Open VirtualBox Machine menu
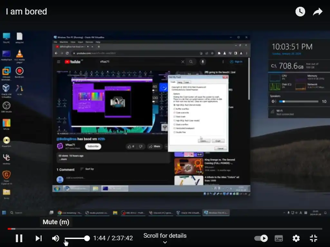 [64, 42]
